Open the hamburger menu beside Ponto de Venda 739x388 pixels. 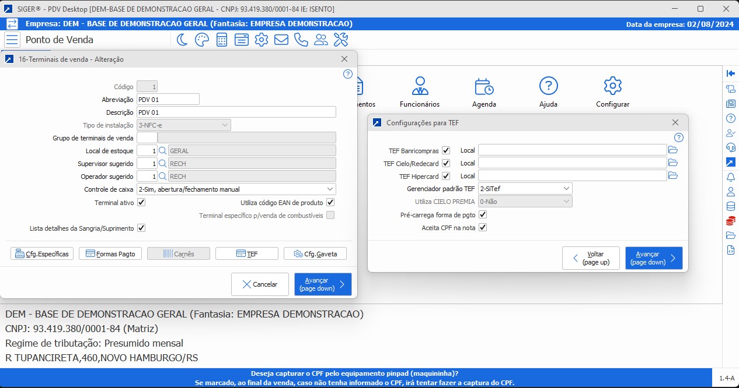point(12,40)
